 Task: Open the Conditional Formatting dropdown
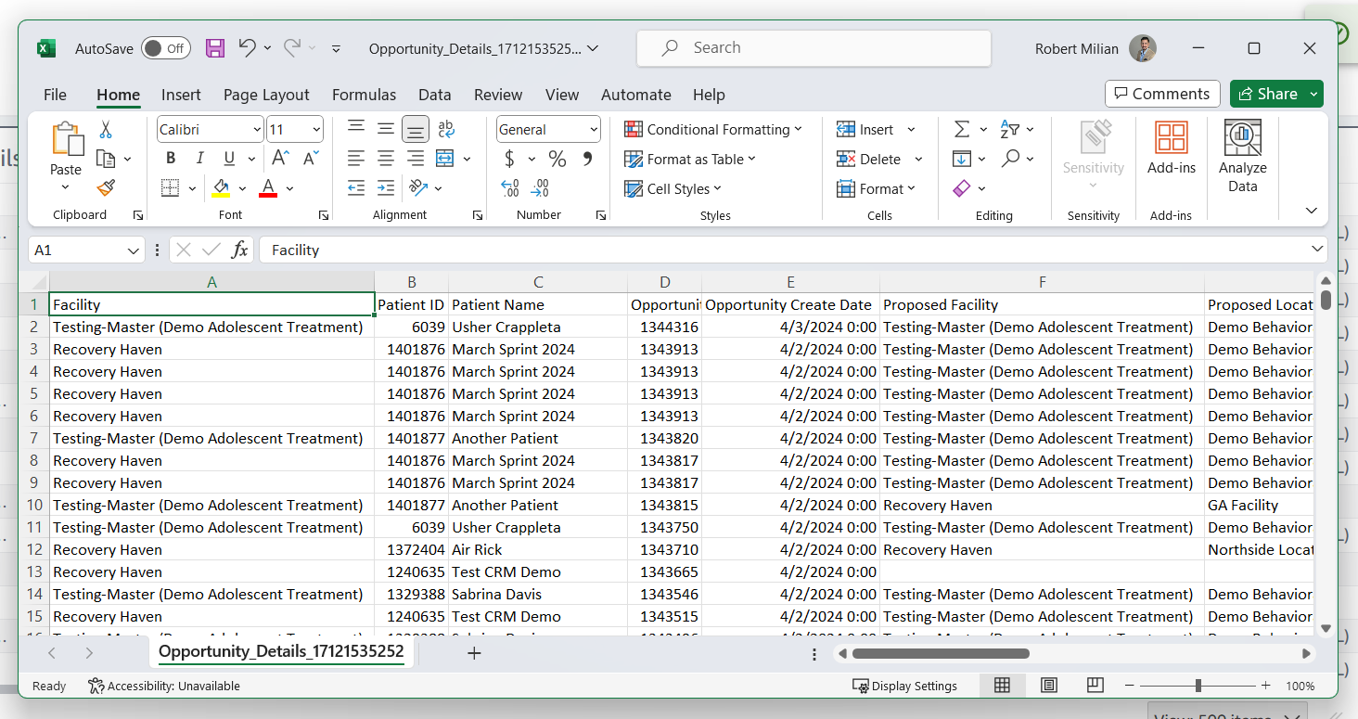(712, 130)
